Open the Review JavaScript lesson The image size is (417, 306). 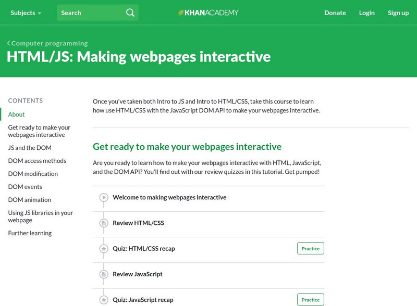(x=138, y=274)
